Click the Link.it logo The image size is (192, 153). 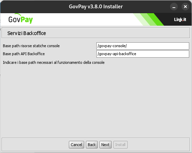point(180,19)
